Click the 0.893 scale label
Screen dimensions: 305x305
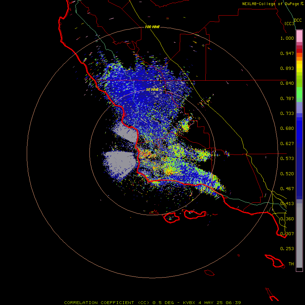coord(287,68)
